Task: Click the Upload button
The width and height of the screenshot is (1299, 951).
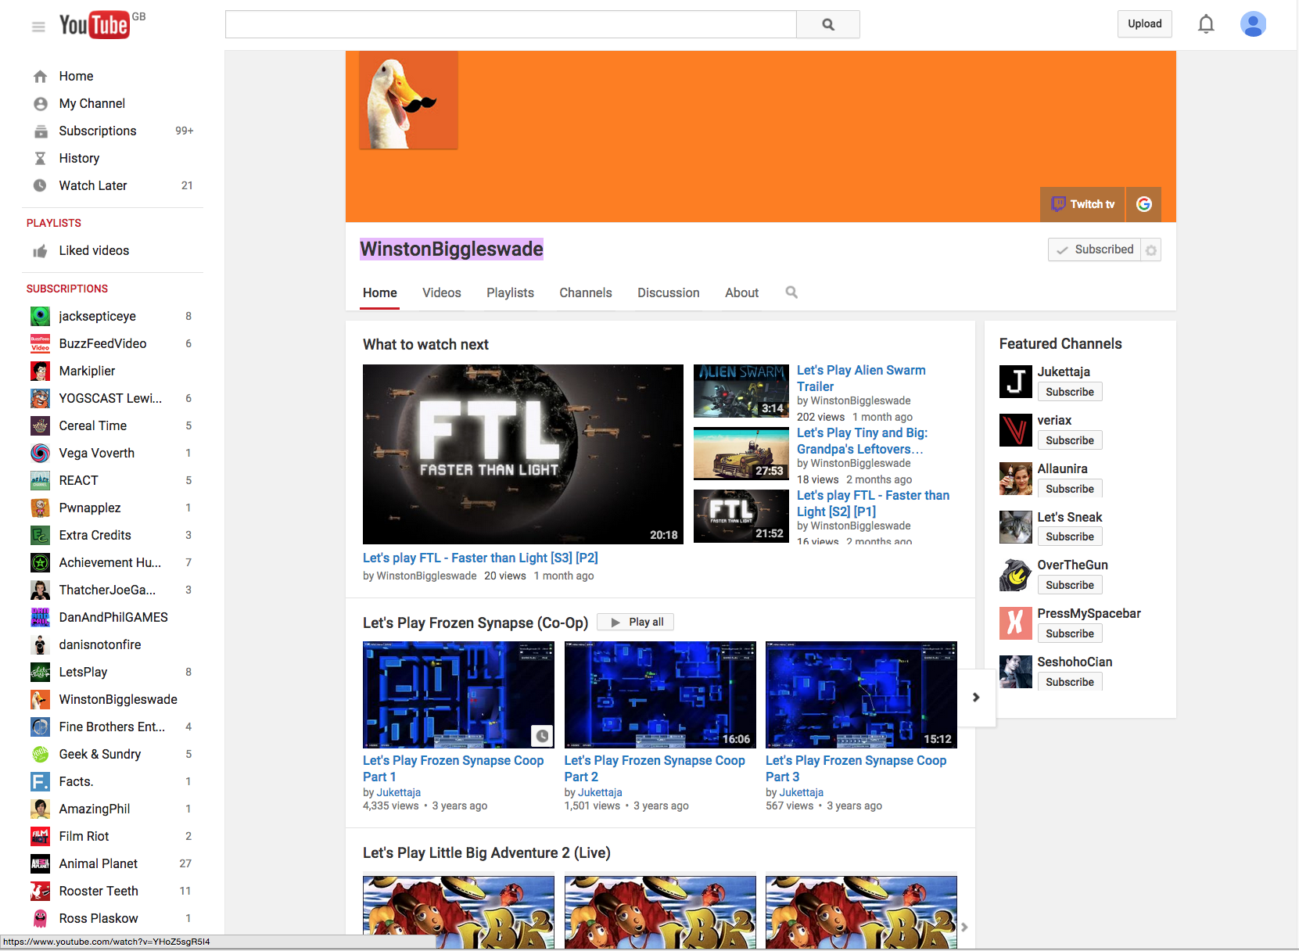Action: point(1145,24)
